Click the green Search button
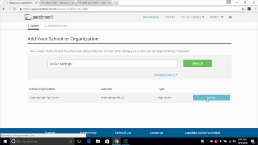The width and height of the screenshot is (258, 145). click(198, 63)
